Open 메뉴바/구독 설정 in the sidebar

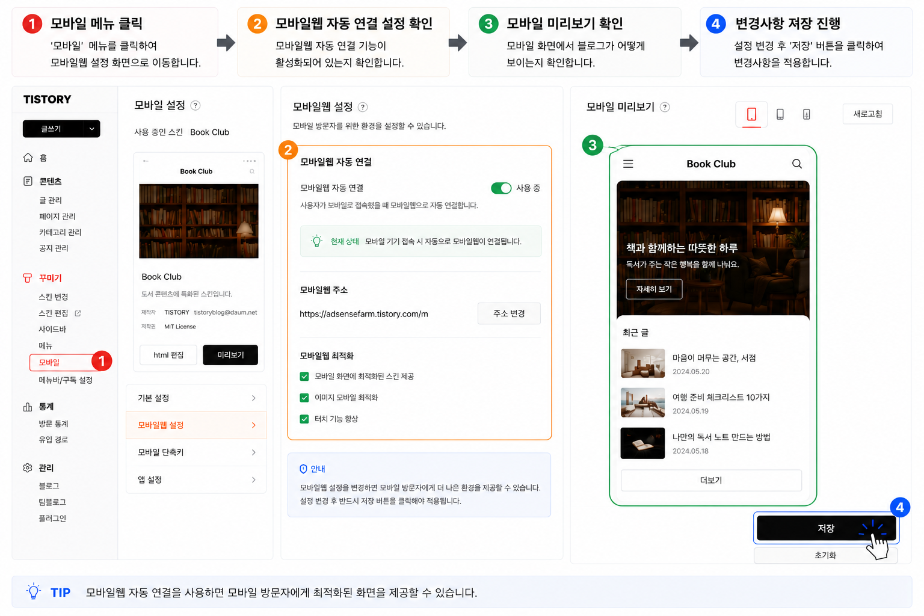[x=66, y=380]
